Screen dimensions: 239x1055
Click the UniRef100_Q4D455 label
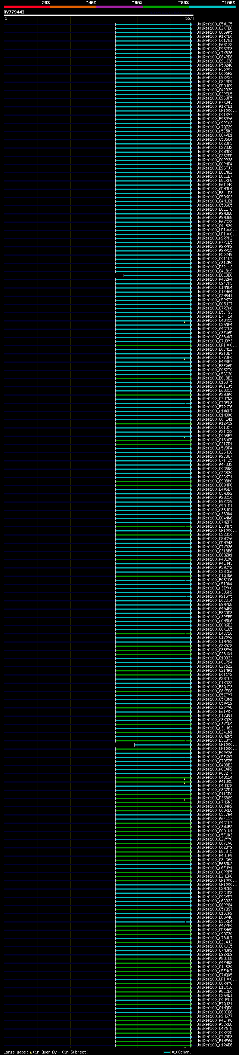click(x=214, y=320)
